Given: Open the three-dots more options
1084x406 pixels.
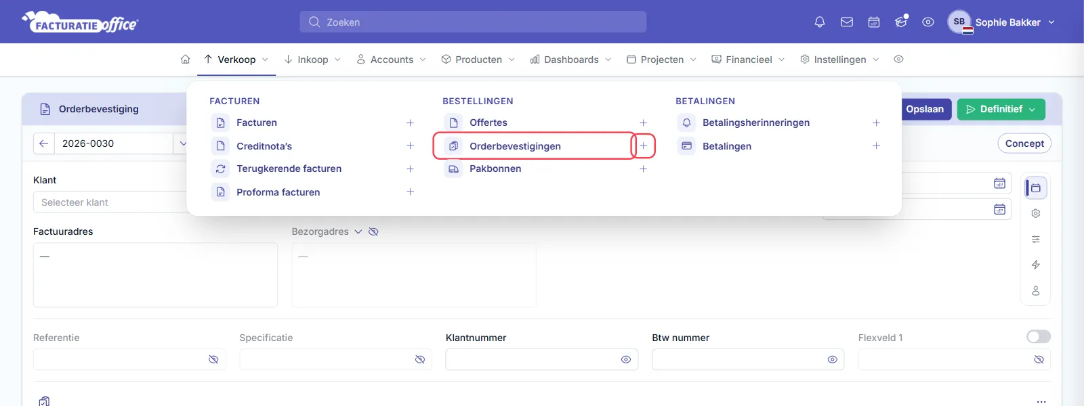Looking at the screenshot, I should (1041, 401).
